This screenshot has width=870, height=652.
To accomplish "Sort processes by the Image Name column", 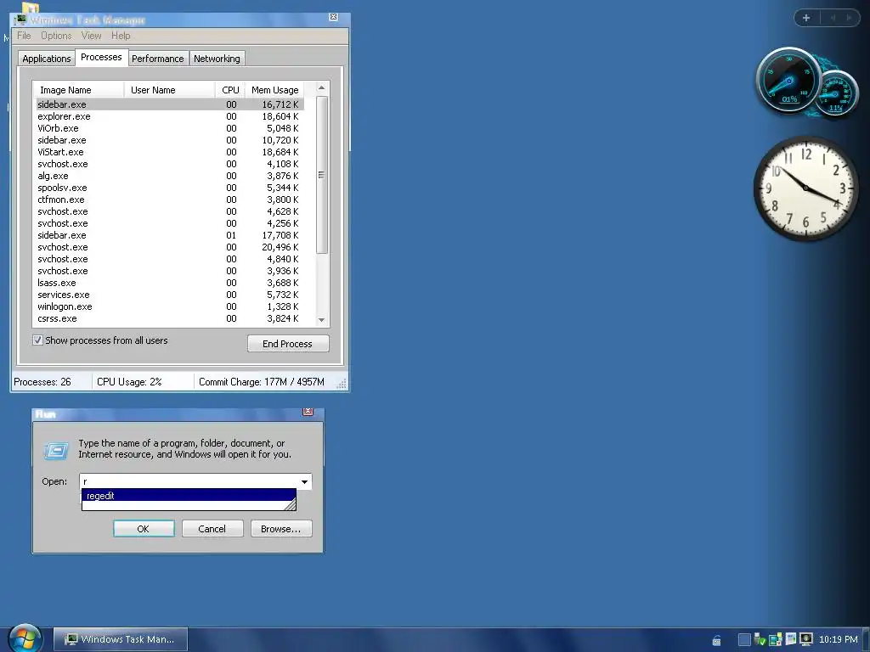I will pyautogui.click(x=78, y=90).
